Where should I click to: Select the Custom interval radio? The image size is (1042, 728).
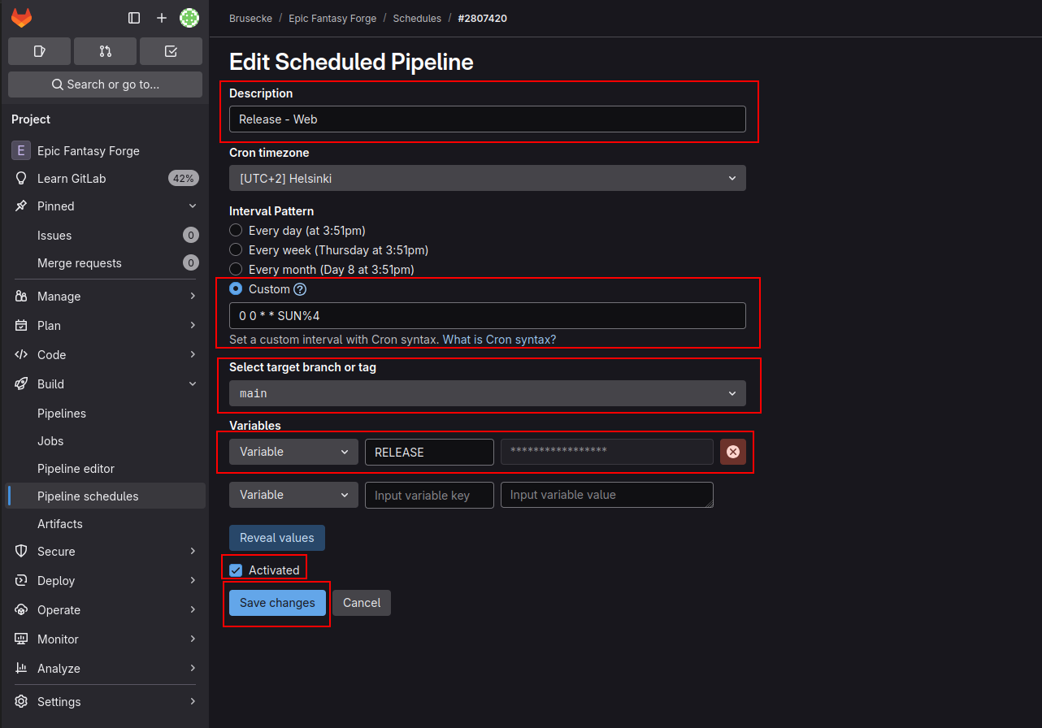coord(236,288)
